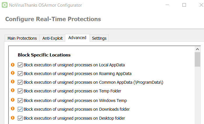This screenshot has height=124, width=204.
Task: Uncheck the Windows Temp blocking checkbox
Action: [x=20, y=101]
